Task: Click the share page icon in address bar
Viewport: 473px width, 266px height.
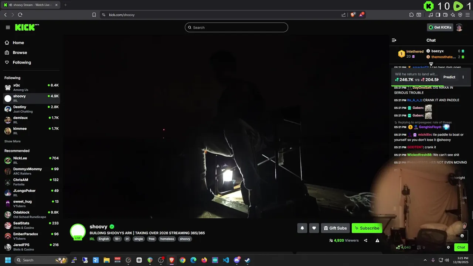Action: tap(344, 15)
